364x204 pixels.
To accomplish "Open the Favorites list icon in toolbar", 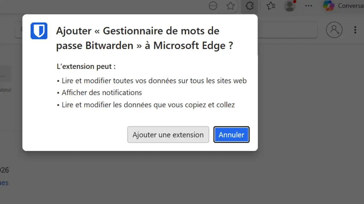I will click(271, 6).
